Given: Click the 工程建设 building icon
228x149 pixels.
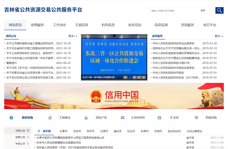Looking at the screenshot, I should click(x=49, y=117).
